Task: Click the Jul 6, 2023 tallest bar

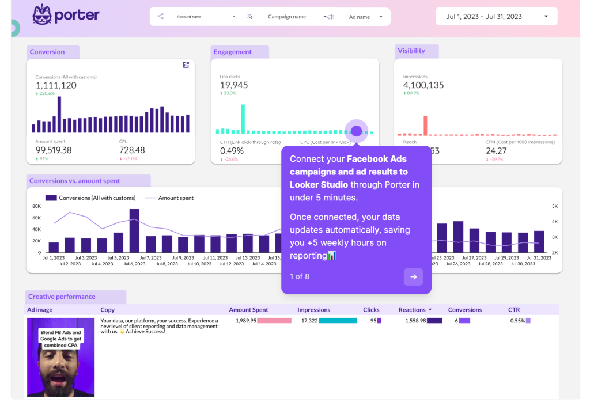Action: point(134,230)
